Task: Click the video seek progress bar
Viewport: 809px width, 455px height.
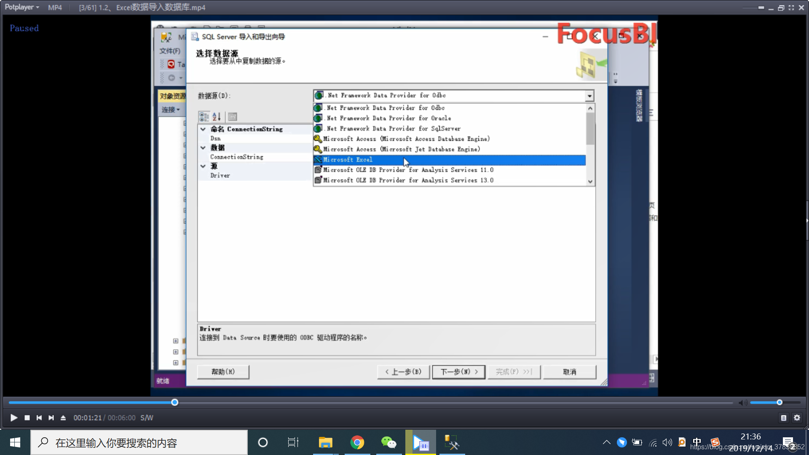Action: (379, 403)
